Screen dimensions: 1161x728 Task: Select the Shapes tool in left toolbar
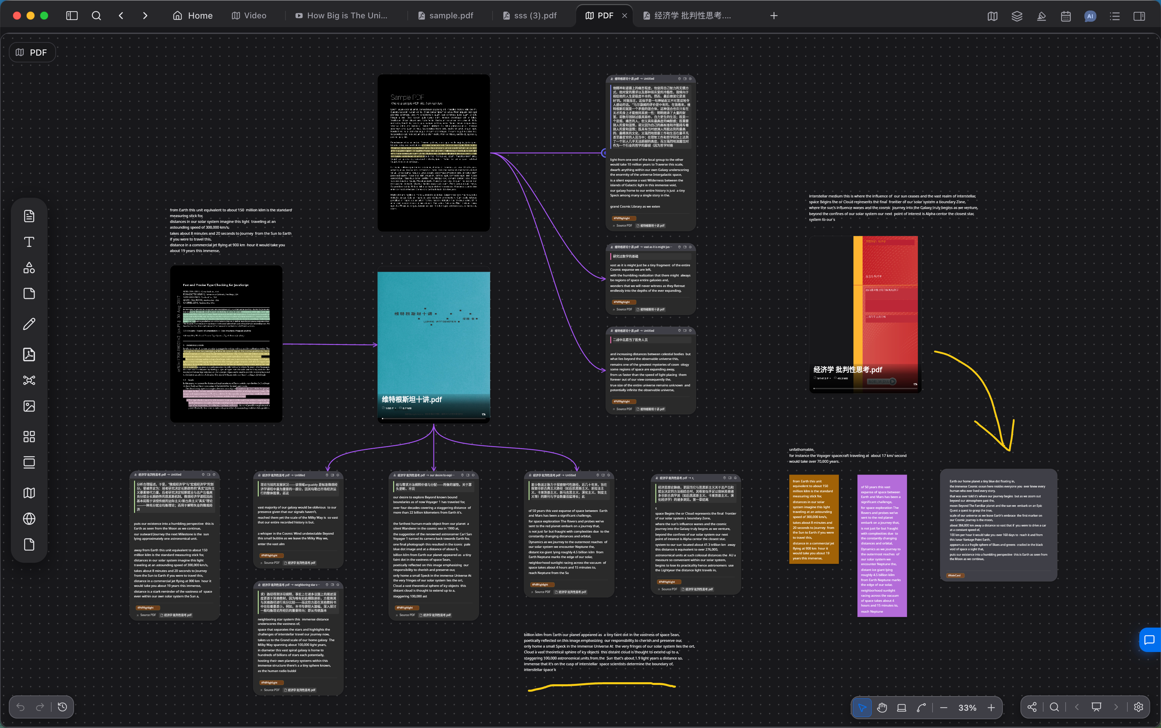pyautogui.click(x=30, y=268)
